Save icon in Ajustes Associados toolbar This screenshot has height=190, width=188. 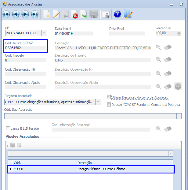coord(12,145)
